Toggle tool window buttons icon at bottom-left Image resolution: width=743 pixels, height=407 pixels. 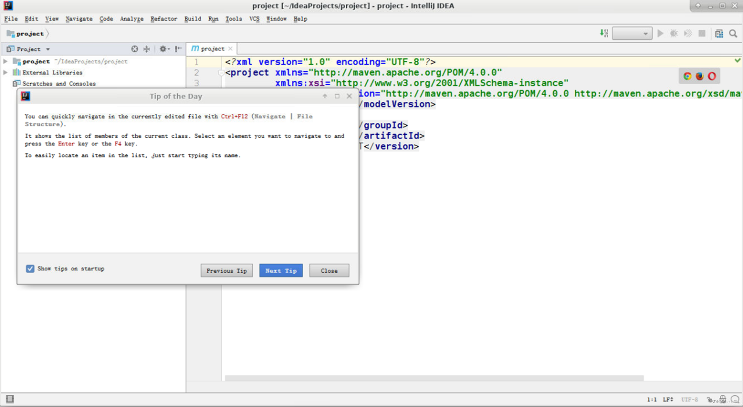(10, 399)
